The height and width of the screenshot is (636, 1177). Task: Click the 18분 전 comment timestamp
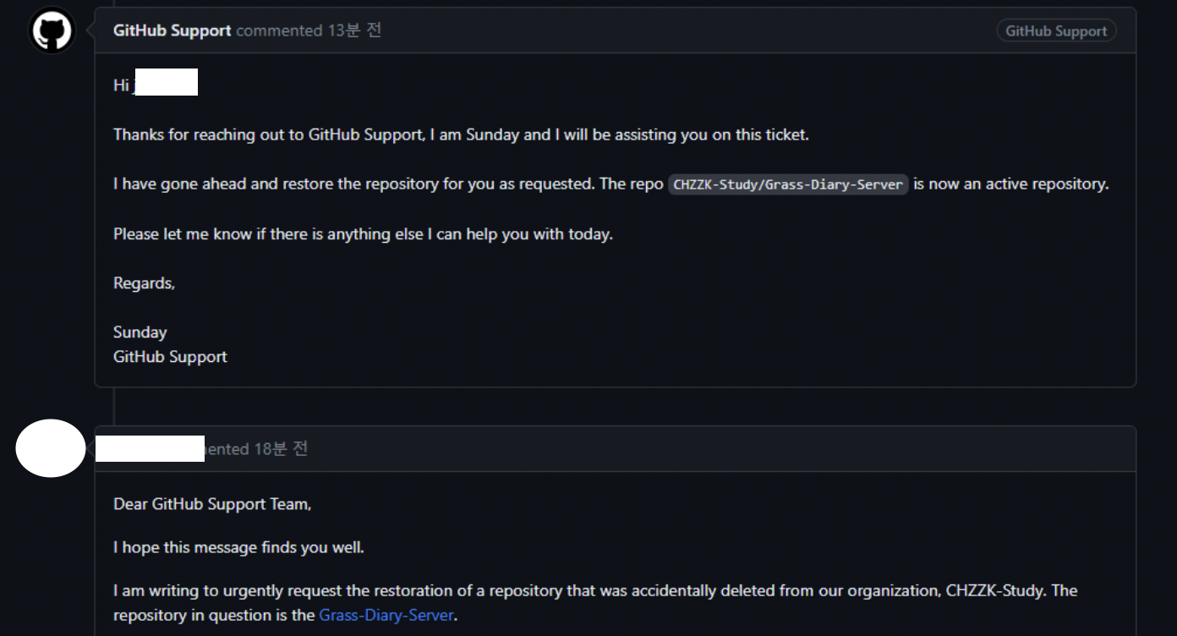(281, 449)
